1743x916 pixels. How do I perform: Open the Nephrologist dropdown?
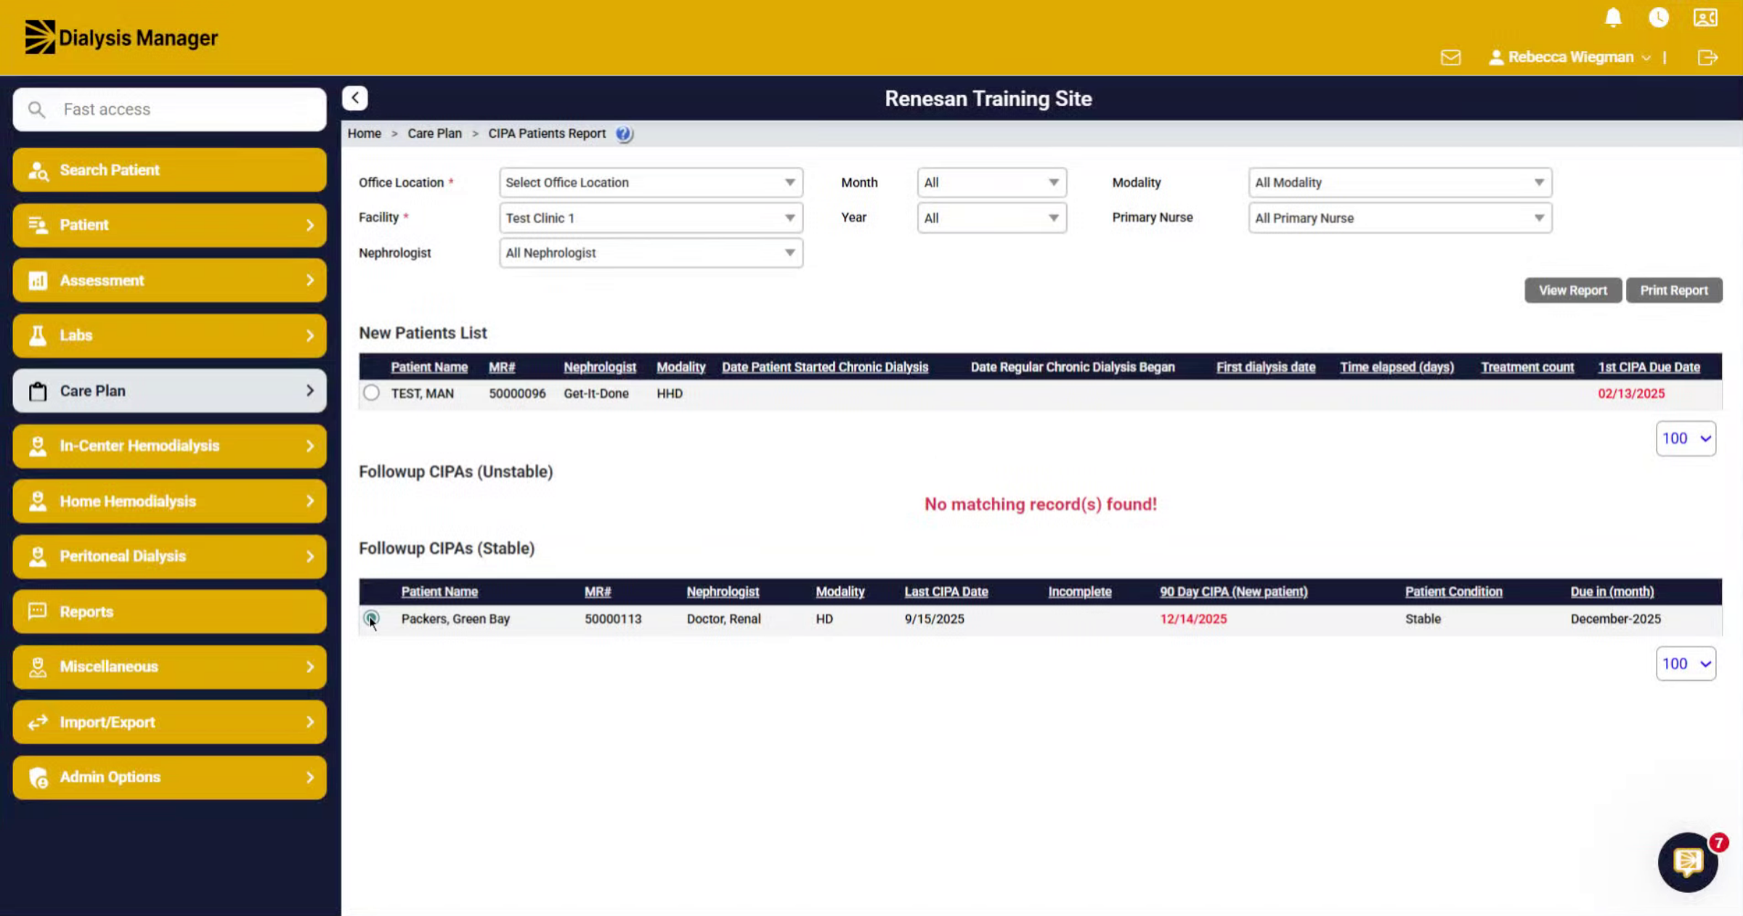point(651,253)
